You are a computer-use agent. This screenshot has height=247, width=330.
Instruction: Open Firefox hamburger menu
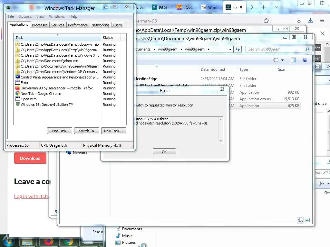tap(322, 21)
